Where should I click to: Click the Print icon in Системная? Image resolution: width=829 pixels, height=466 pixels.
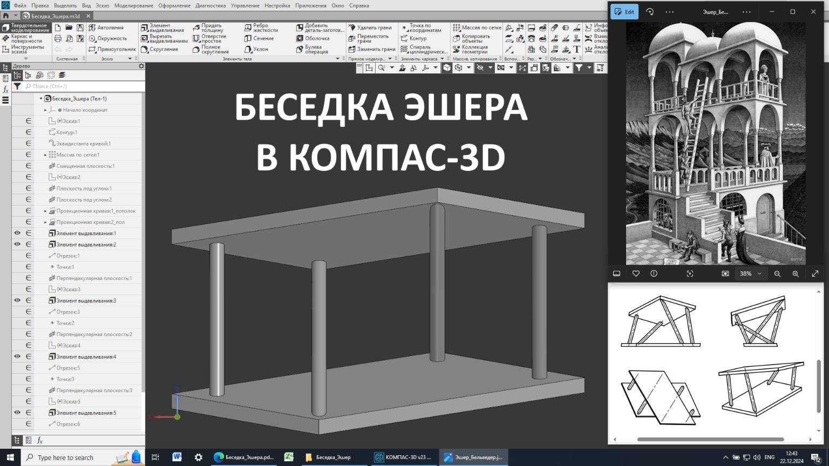[58, 38]
